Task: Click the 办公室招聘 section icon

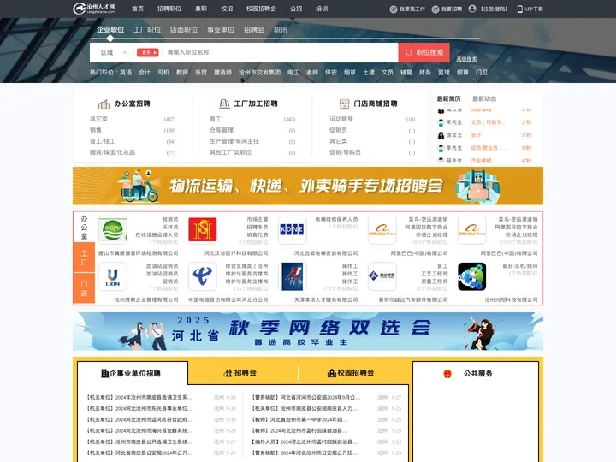Action: click(104, 104)
